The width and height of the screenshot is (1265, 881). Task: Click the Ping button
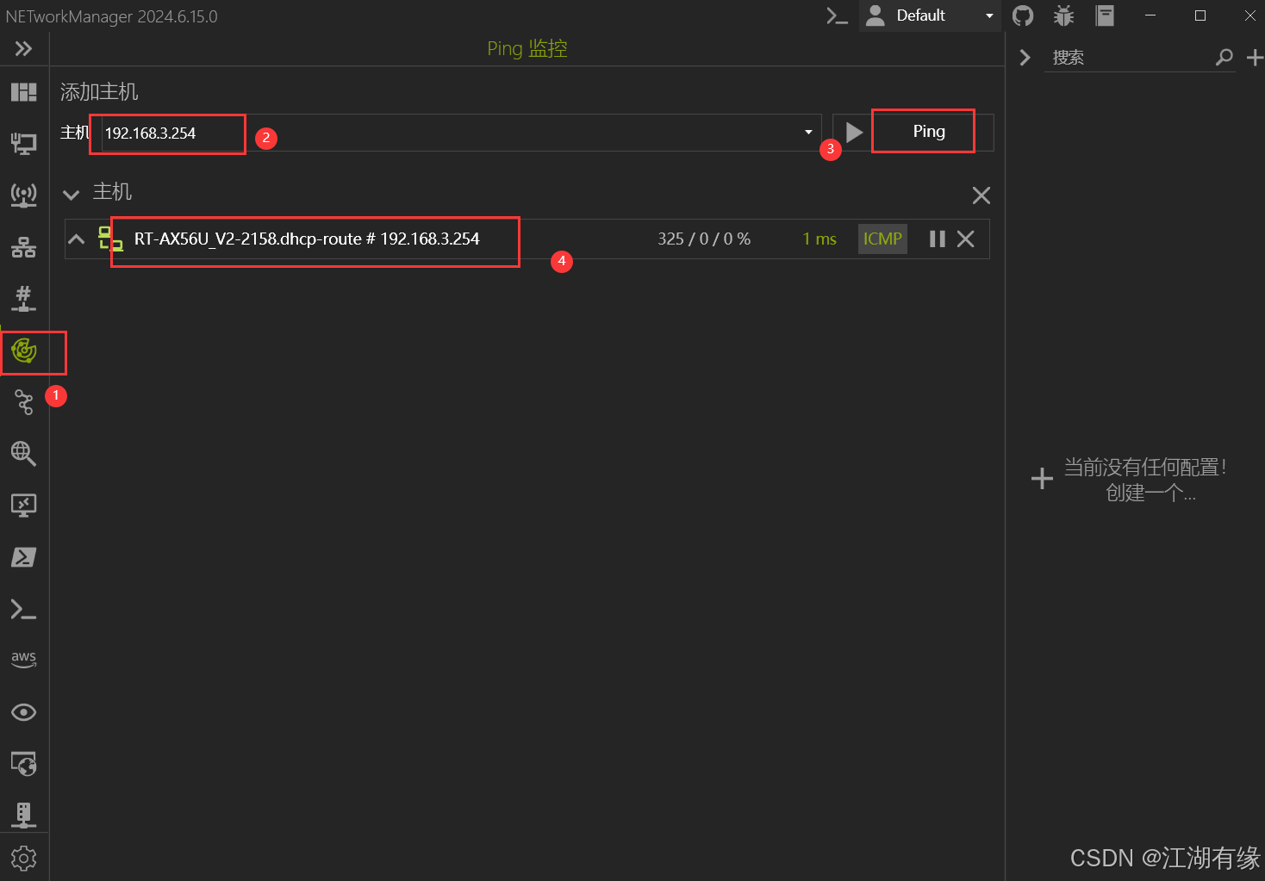(x=923, y=131)
